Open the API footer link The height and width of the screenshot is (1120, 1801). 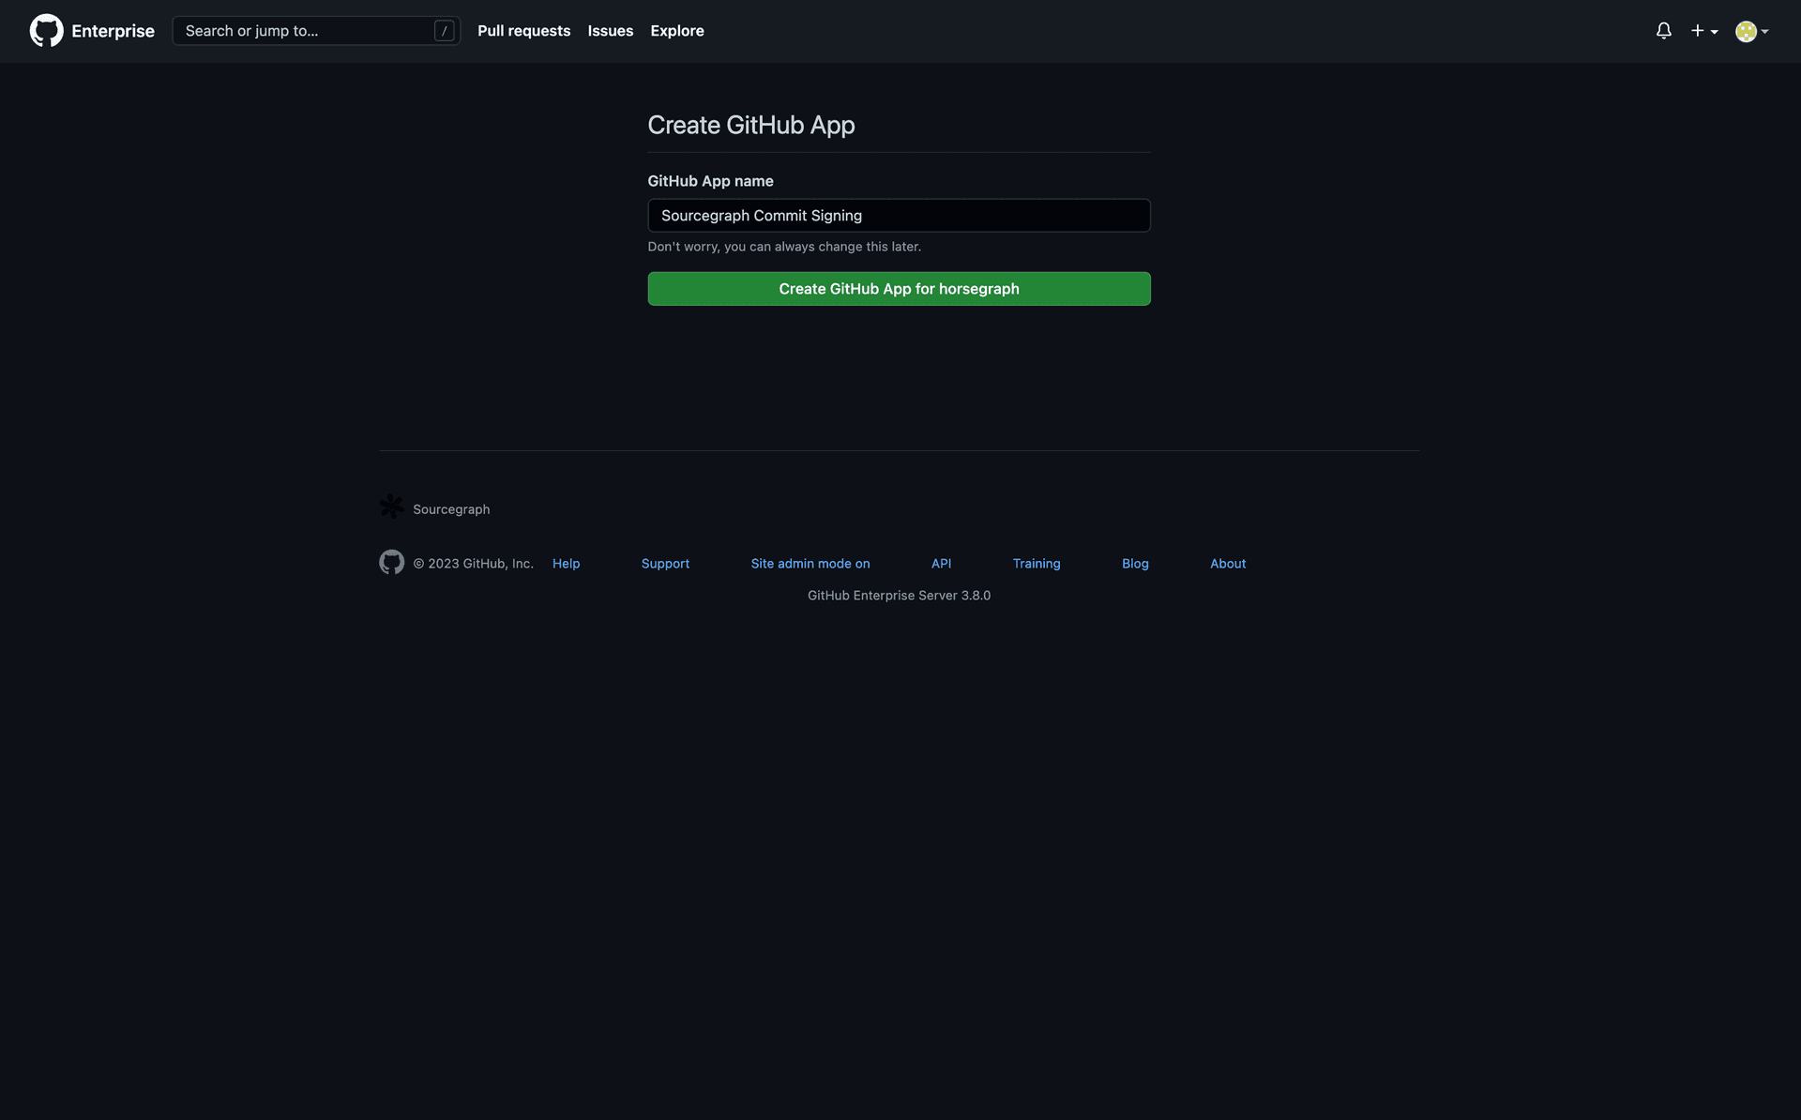coord(941,564)
